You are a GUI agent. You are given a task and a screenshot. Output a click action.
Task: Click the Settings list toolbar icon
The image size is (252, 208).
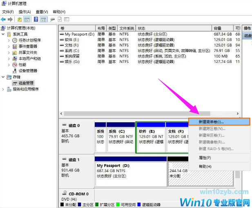pos(67,20)
